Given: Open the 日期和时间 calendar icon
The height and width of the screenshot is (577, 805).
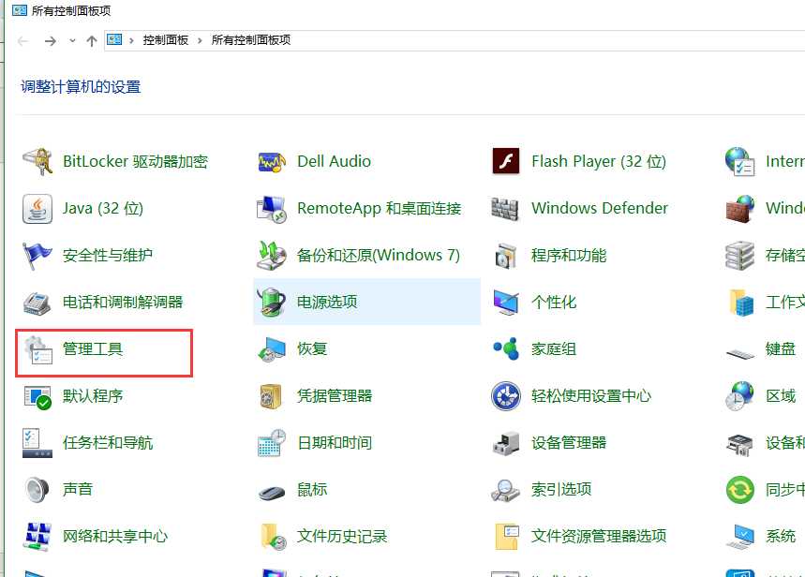Looking at the screenshot, I should 272,443.
